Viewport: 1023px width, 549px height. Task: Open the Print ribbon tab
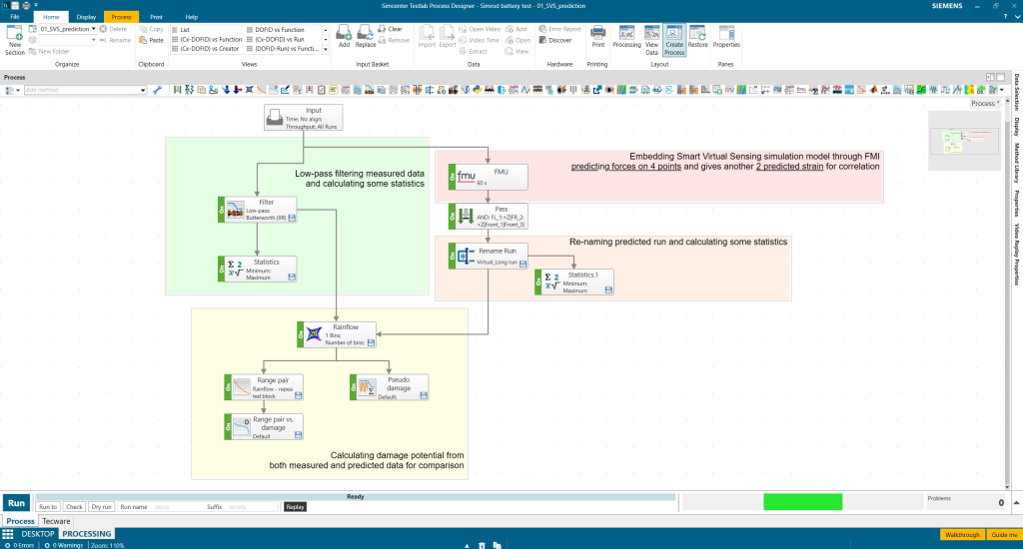point(156,17)
